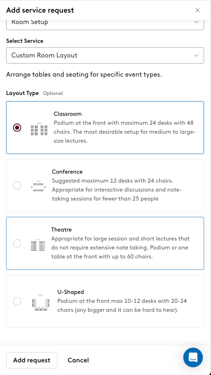211x375 pixels.
Task: Choose the Conference radio button
Action: tap(17, 185)
